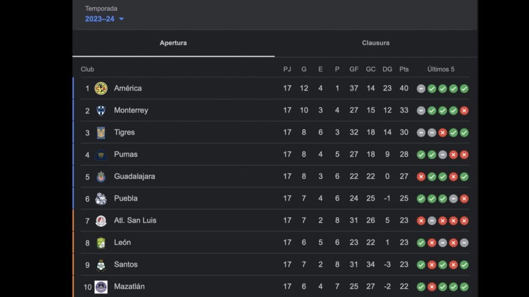This screenshot has width=529, height=297.
Task: Click the Últimos 5 column header
Action: [x=441, y=70]
